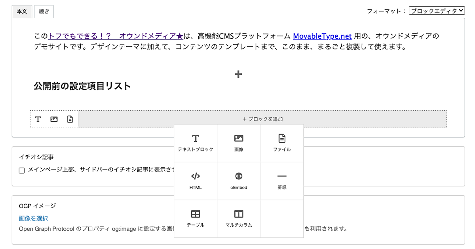Screen dimensions: 475x249
Task: Click the image shortcut icon in block bar
Action: [54, 119]
